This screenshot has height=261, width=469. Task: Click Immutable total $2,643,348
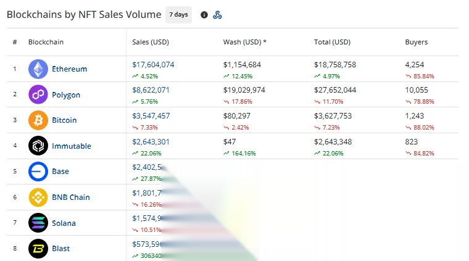tap(333, 142)
